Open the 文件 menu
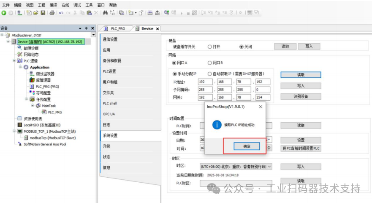This screenshot has width=372, height=203. click(x=5, y=5)
